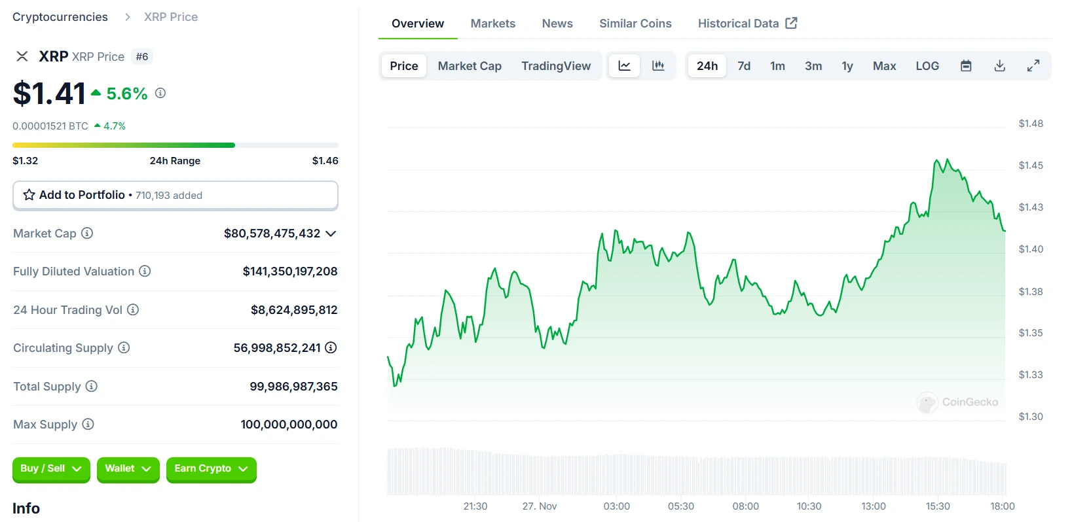Click the 0.00001521 BTC value

coord(50,126)
